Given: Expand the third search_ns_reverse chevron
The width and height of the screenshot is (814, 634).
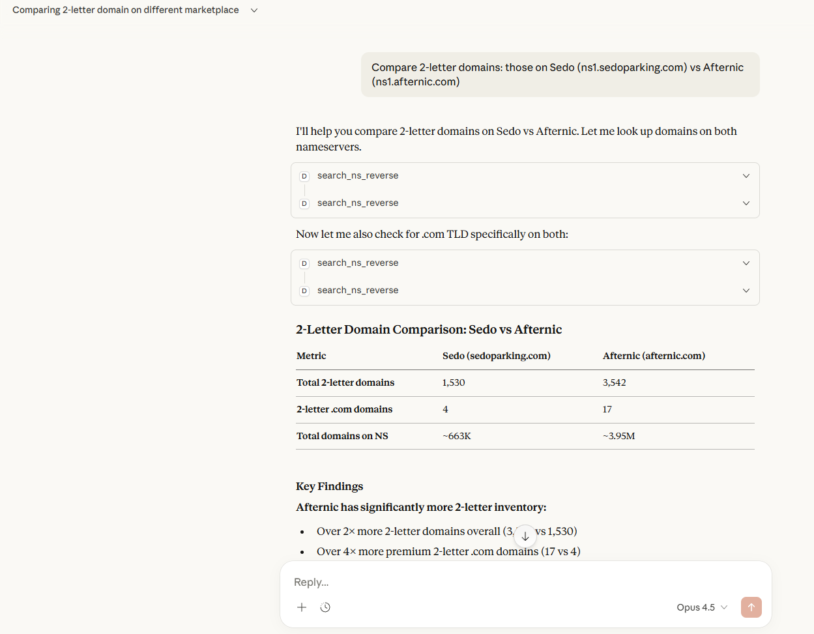Looking at the screenshot, I should (746, 263).
